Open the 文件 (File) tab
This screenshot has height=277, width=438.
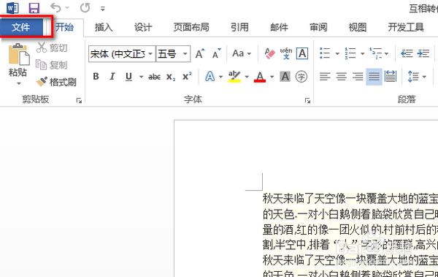click(21, 27)
